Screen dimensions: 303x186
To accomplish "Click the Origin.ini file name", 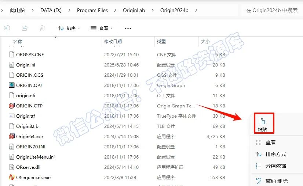I will pos(26,65).
